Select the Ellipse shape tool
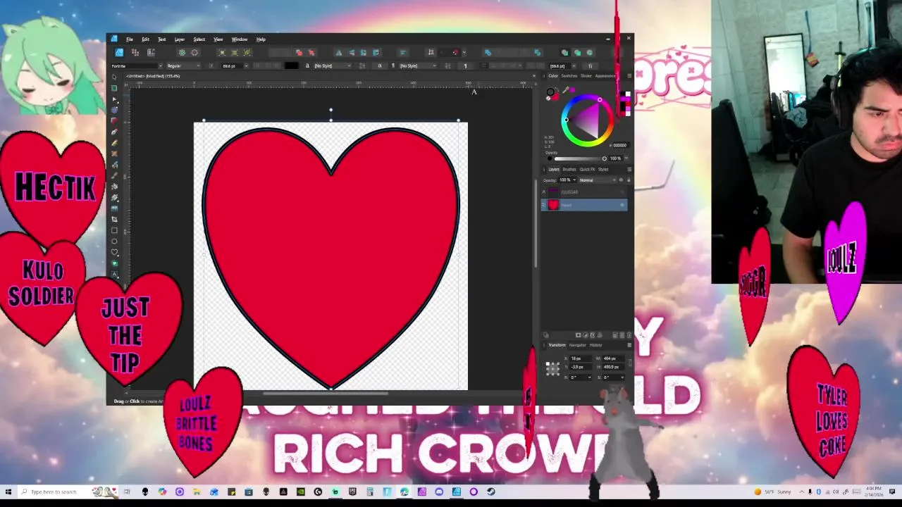This screenshot has width=902, height=507. pos(114,242)
